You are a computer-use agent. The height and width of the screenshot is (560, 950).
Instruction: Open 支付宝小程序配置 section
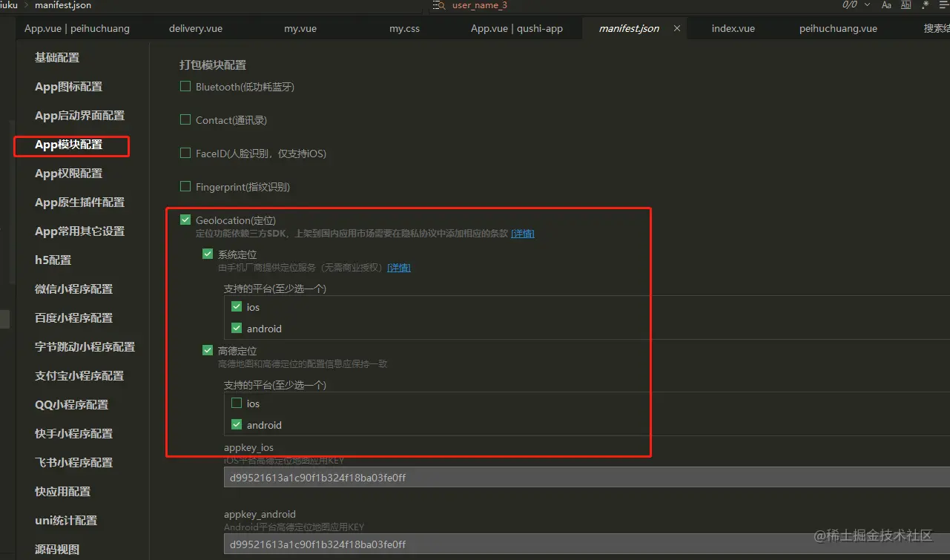pos(79,375)
